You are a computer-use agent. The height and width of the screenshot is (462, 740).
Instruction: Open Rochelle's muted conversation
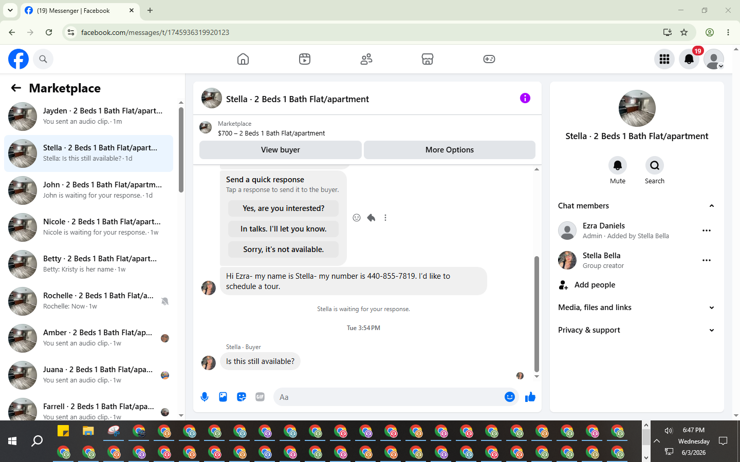point(88,301)
